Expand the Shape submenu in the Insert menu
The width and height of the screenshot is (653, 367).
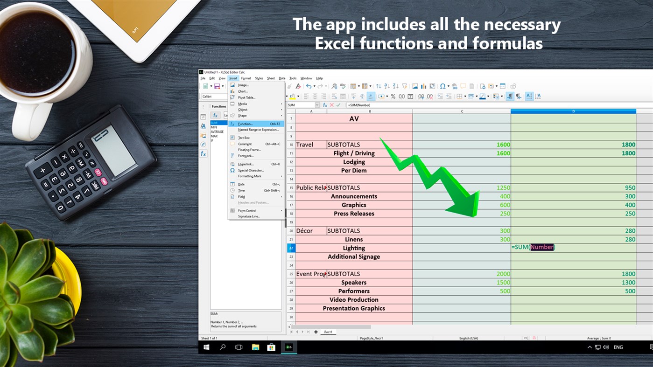243,116
